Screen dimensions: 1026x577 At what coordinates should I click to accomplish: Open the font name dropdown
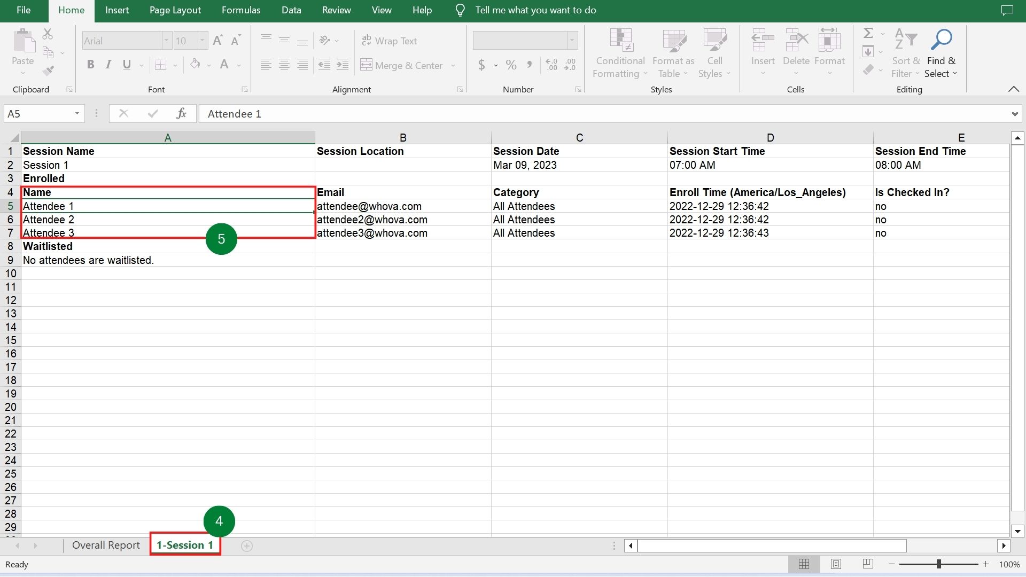(x=166, y=40)
